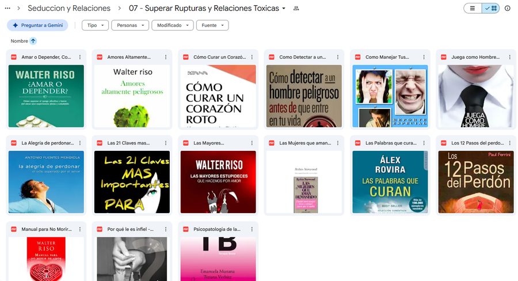Screen dimensions: 518x281
Task: Select Cómo Curar un Corazón Roto thumbnail
Action: coord(218,96)
